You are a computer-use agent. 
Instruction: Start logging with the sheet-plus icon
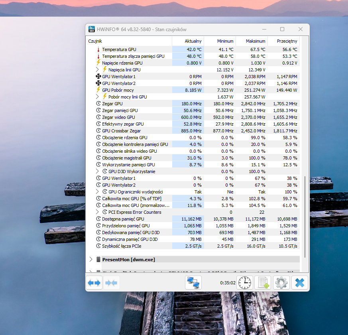coord(263,283)
